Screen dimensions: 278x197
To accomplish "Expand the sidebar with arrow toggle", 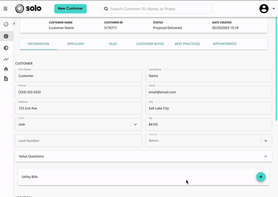I will coord(14,24).
